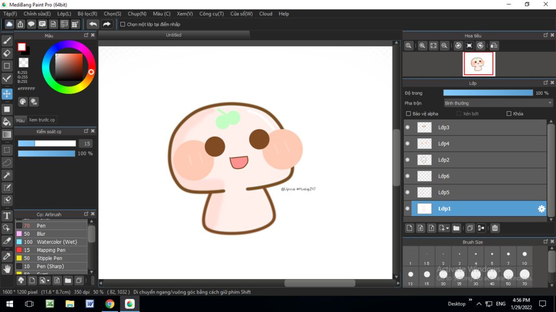Open Chrome from the Windows taskbar

pyautogui.click(x=110, y=304)
